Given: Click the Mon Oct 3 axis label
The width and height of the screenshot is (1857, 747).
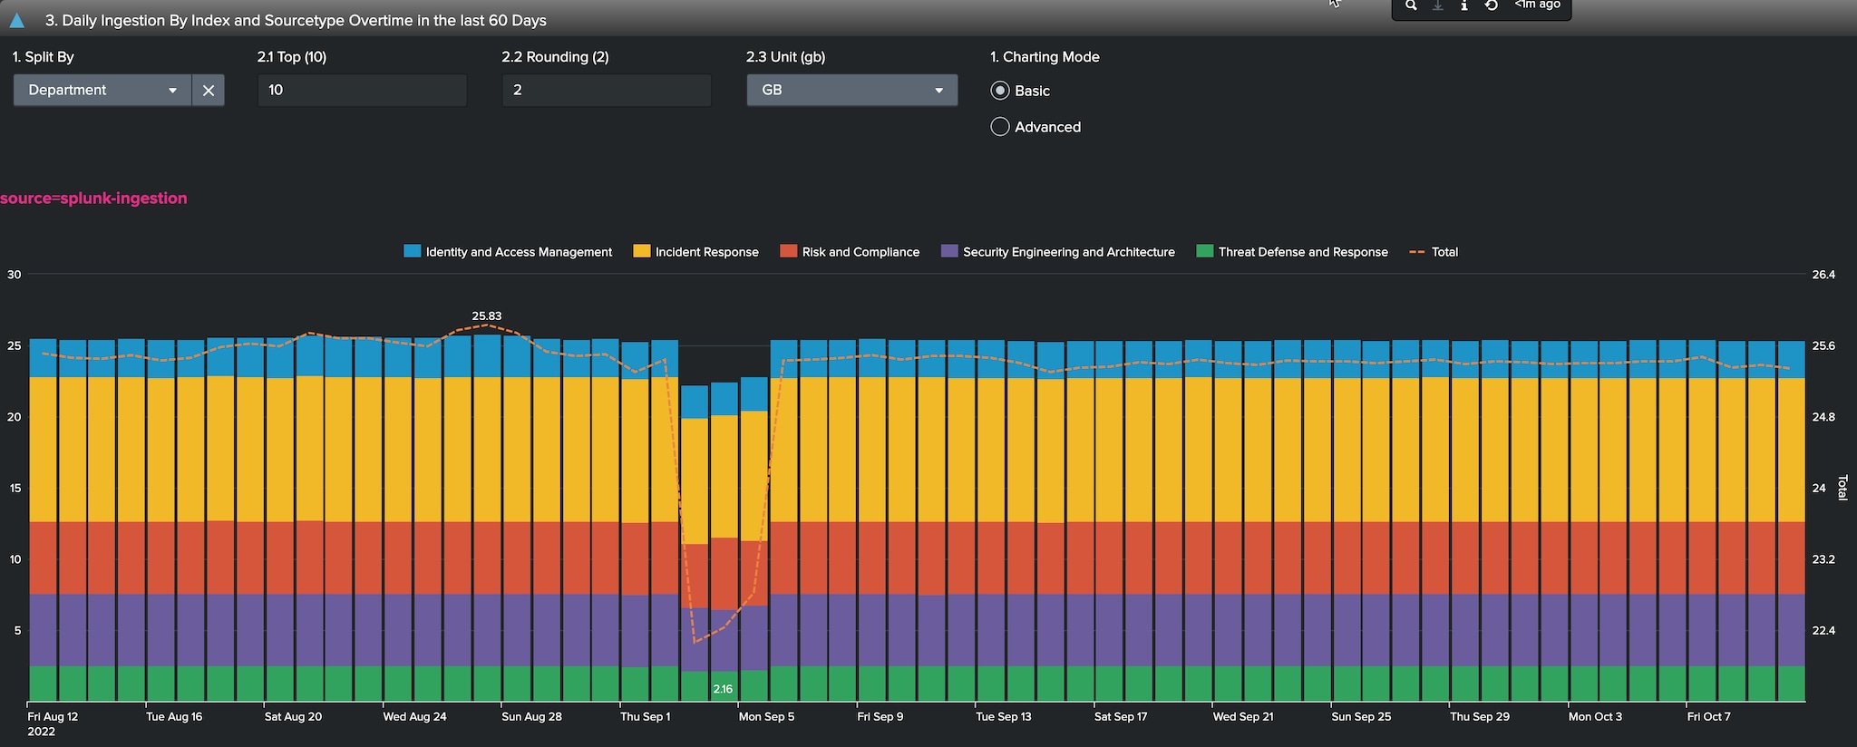Looking at the screenshot, I should (x=1595, y=716).
